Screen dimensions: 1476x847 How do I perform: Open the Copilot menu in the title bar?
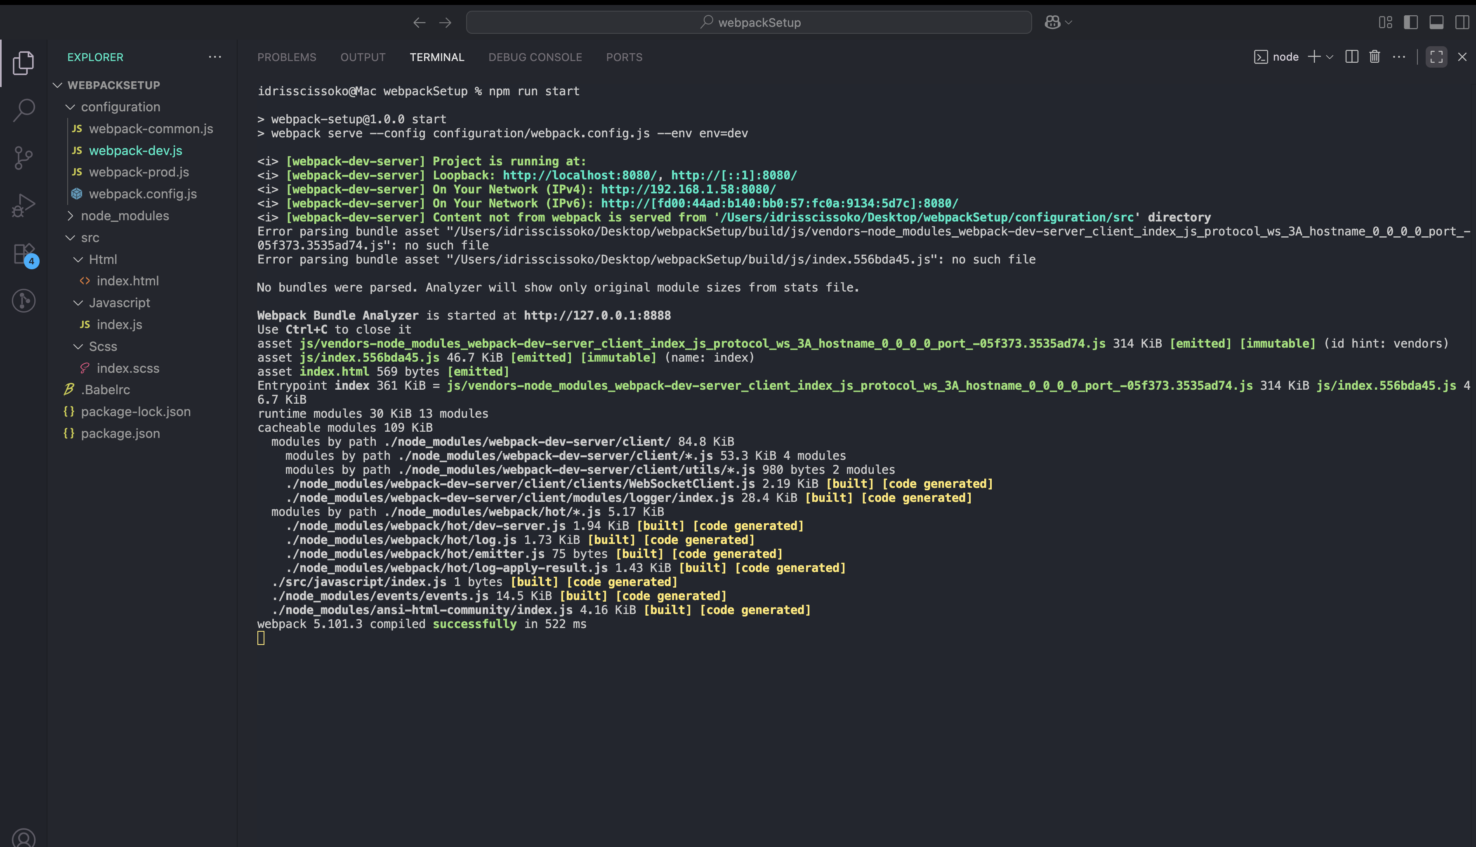(x=1057, y=22)
